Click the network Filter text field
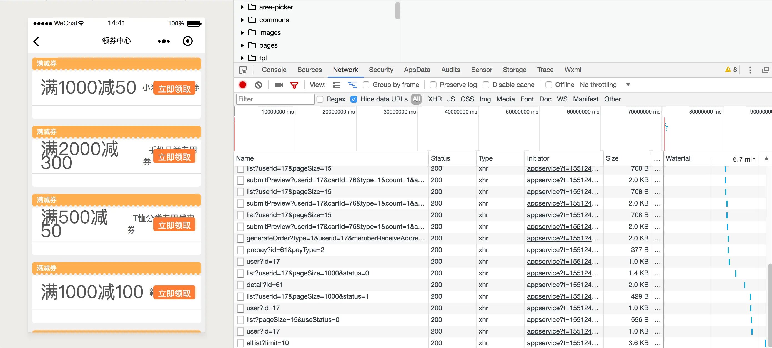772x348 pixels. 275,99
